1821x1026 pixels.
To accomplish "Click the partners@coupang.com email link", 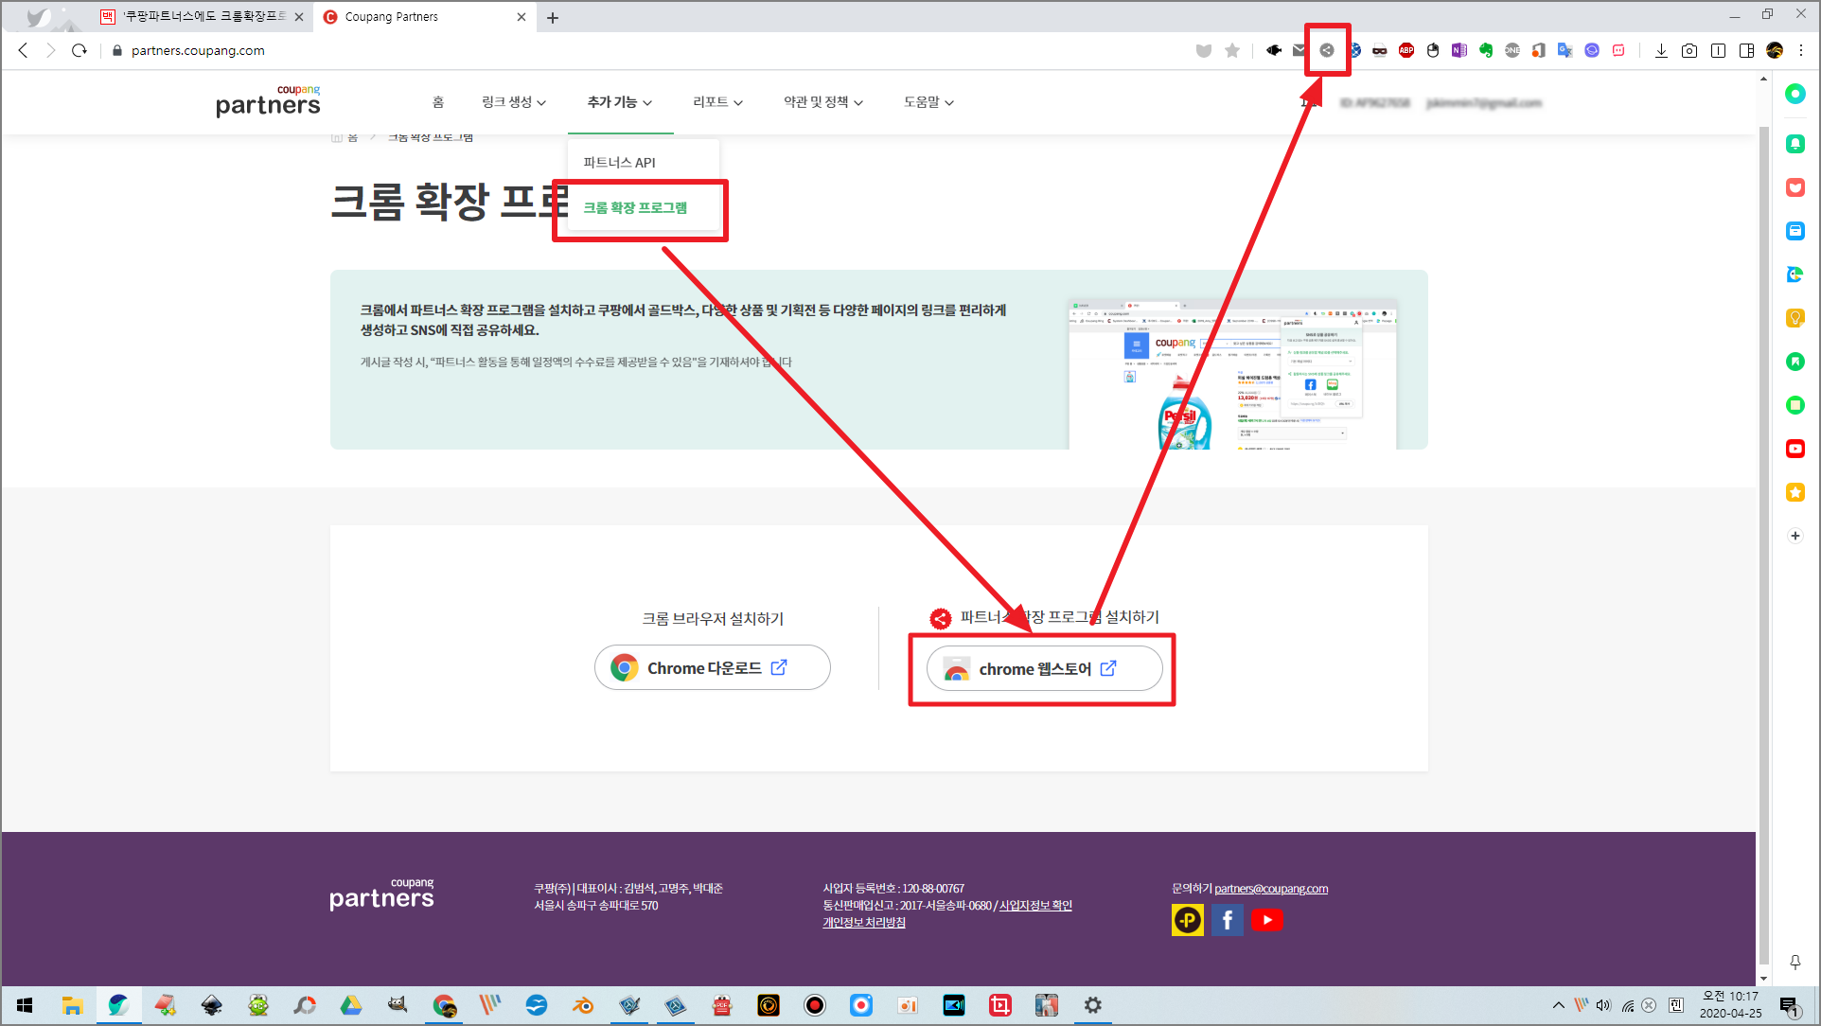I will pyautogui.click(x=1271, y=889).
